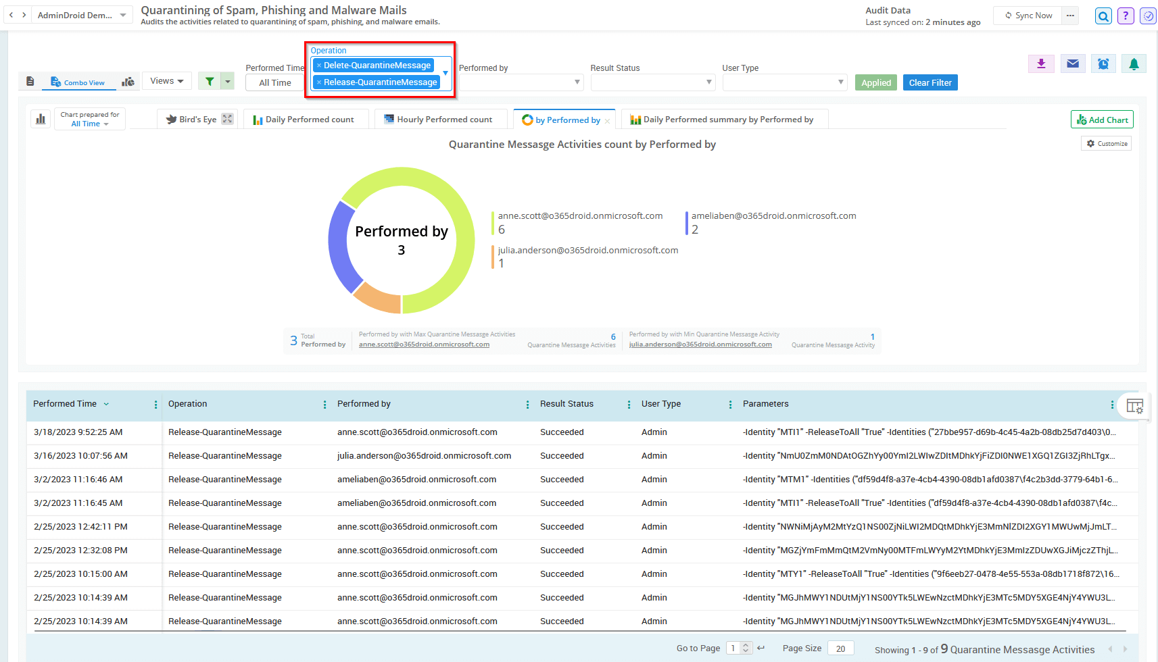Click the Sync Now button
Image resolution: width=1158 pixels, height=662 pixels.
[1028, 16]
